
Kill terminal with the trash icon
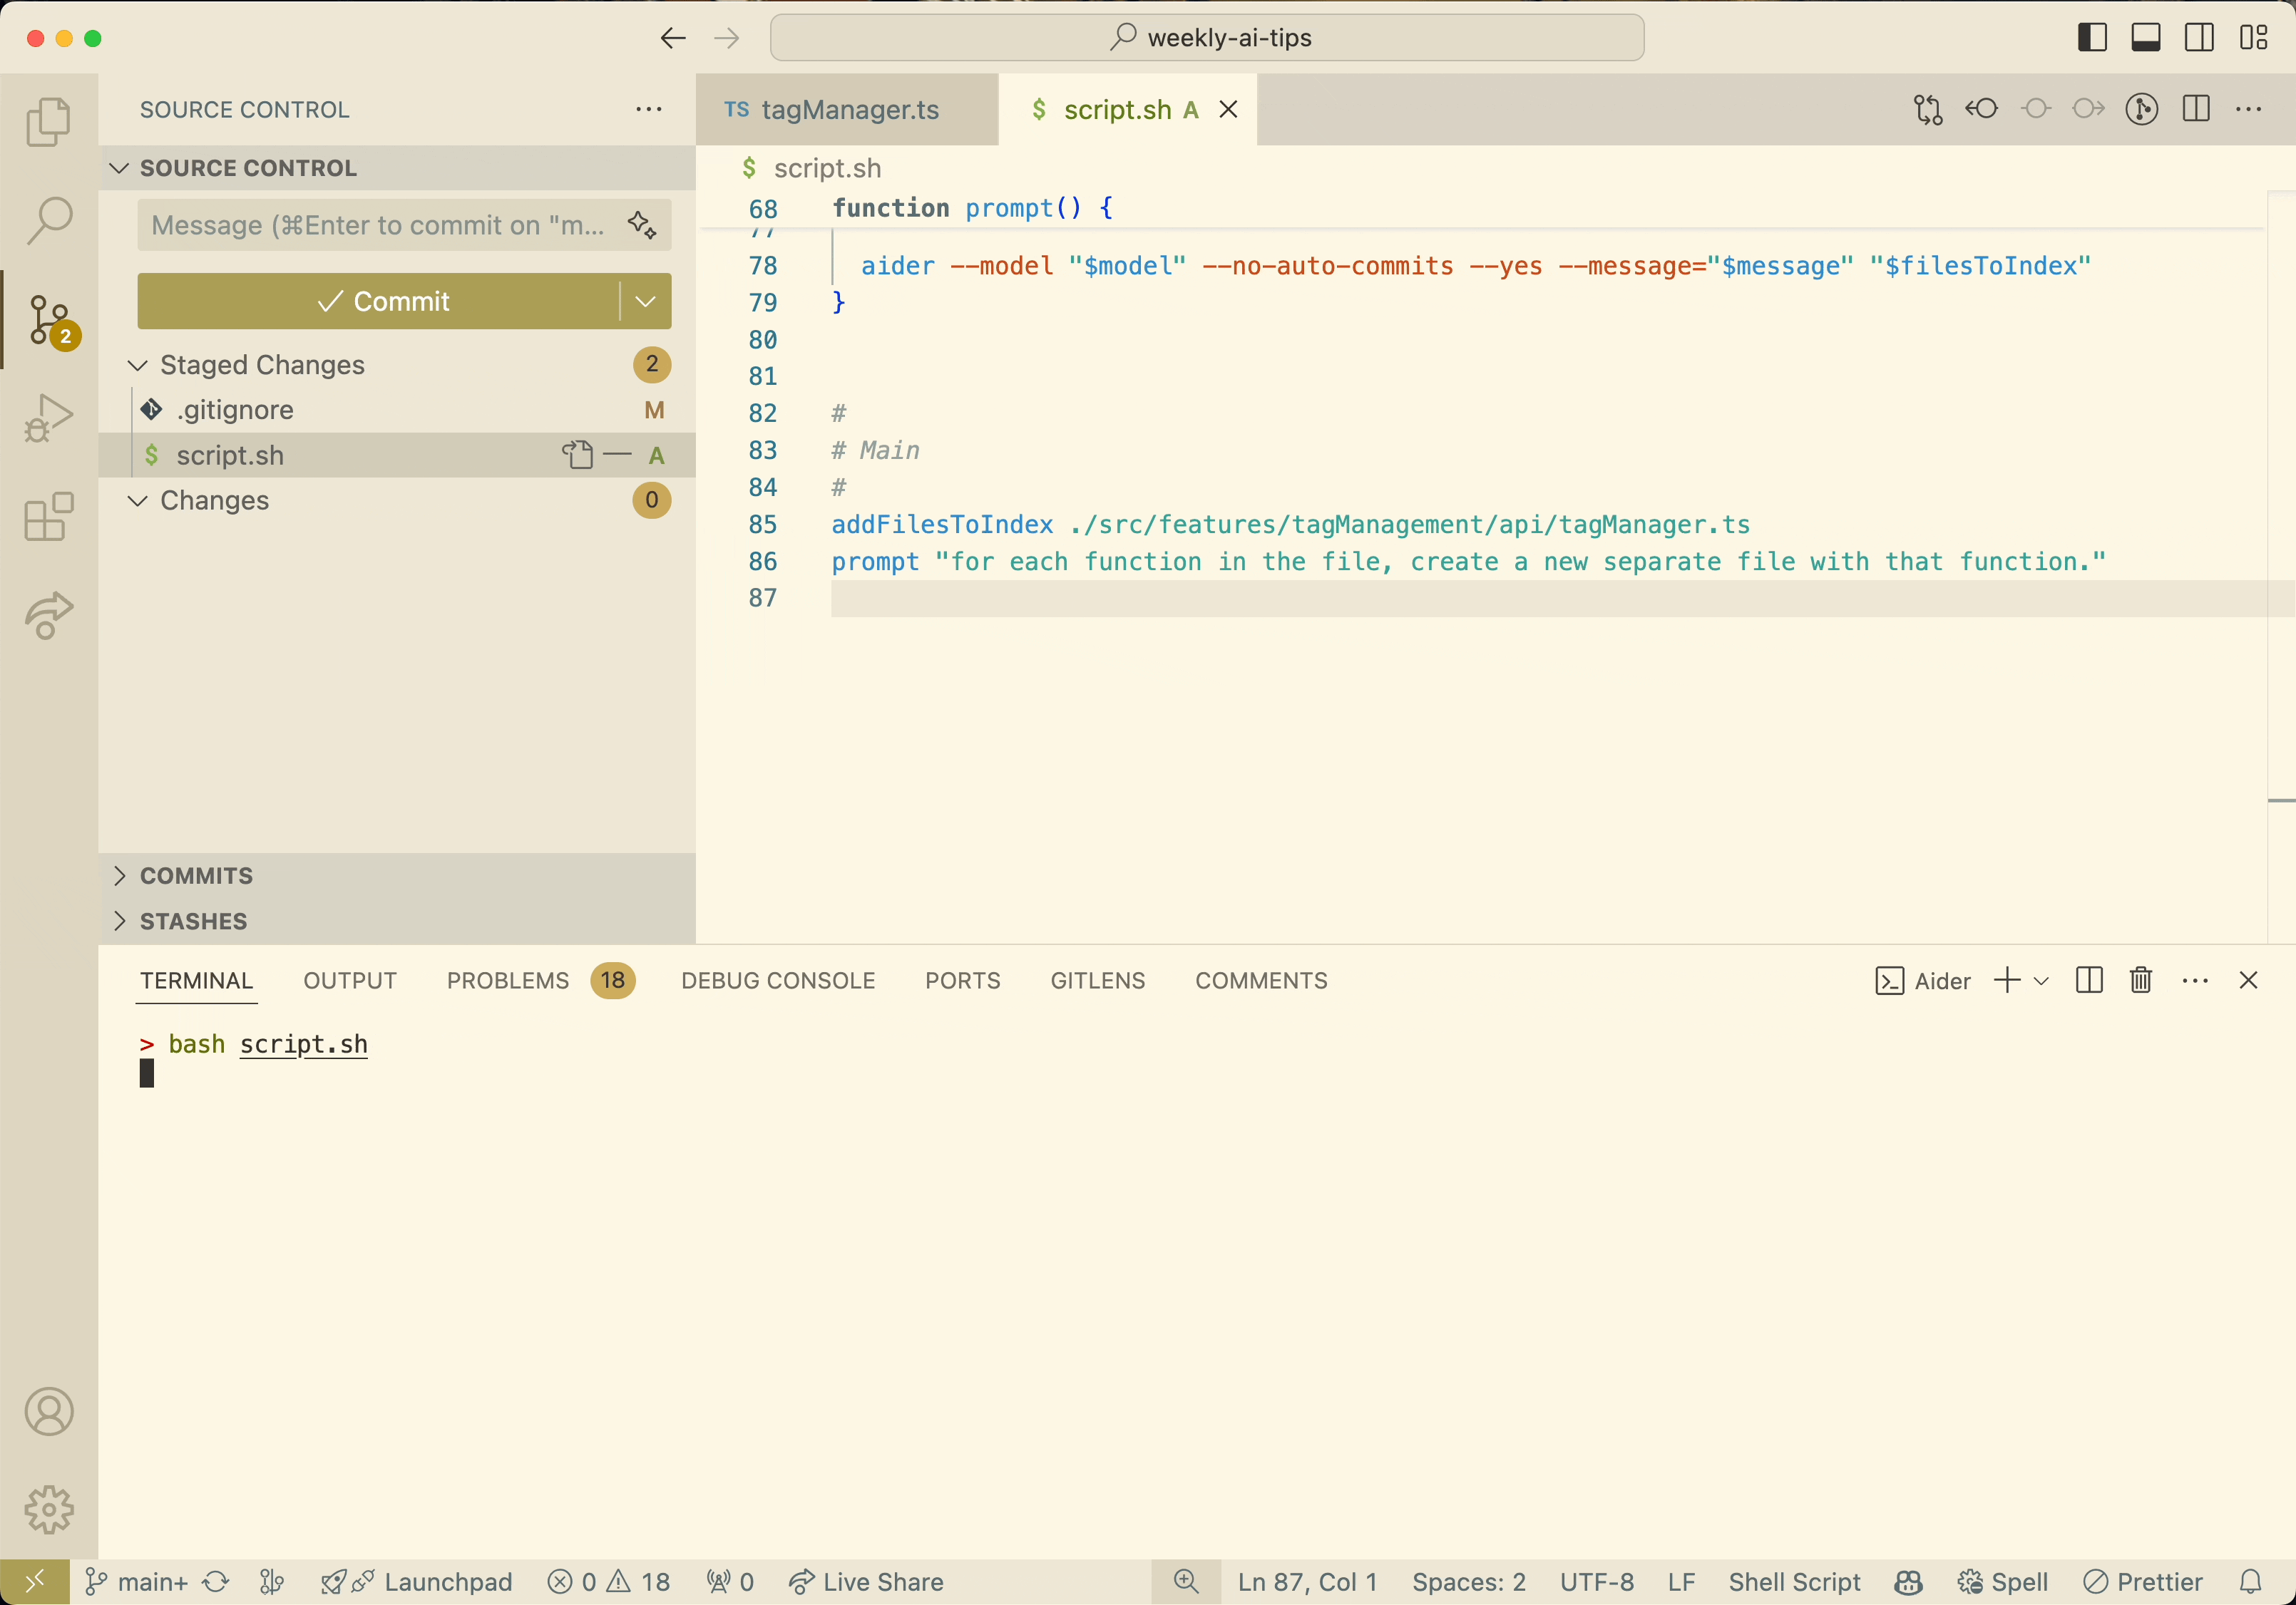2141,981
